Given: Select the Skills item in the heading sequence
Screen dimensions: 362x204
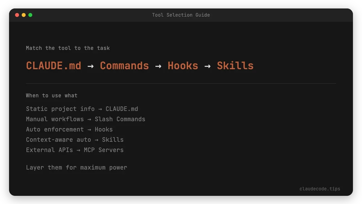Looking at the screenshot, I should [235, 66].
